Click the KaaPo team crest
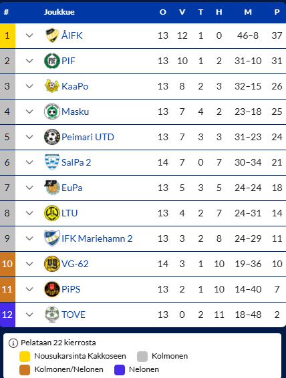286x378 pixels. [52, 86]
